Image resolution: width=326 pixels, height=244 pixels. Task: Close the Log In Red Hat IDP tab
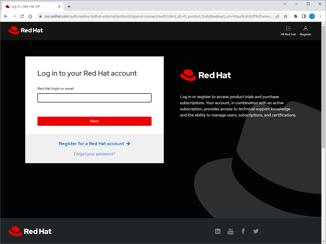59,7
